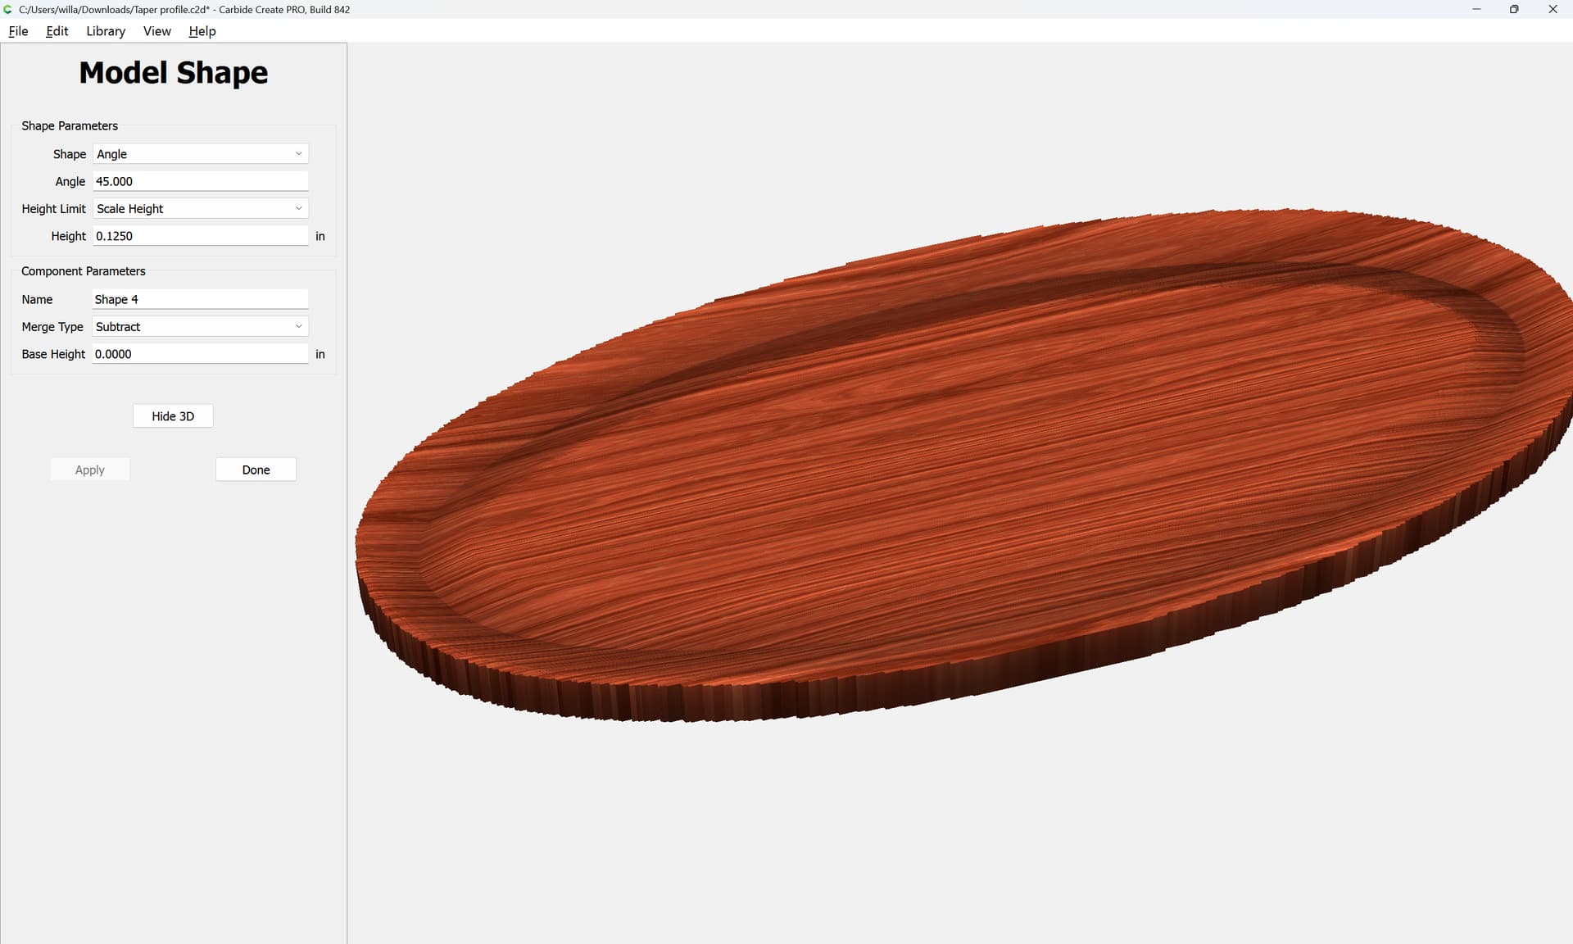The width and height of the screenshot is (1573, 944).
Task: Open the Library menu
Action: click(106, 31)
